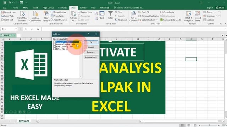Undo the last action
Screen dimensions: 227x127
coord(10,2)
